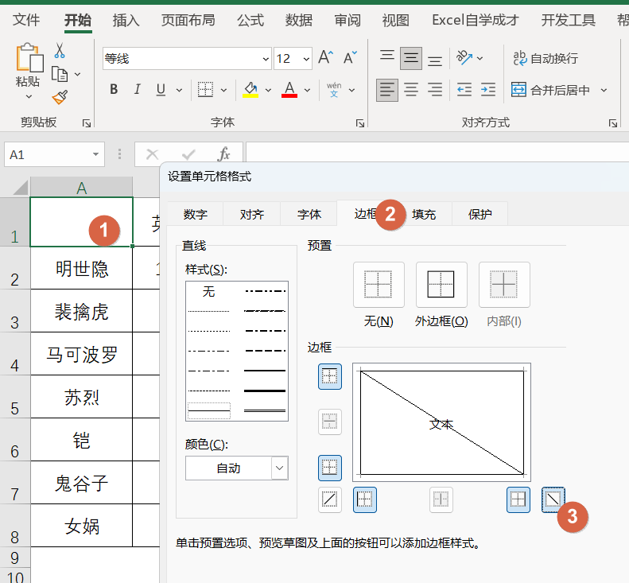629x583 pixels.
Task: Open the paste options dropdown arrow
Action: click(x=29, y=97)
